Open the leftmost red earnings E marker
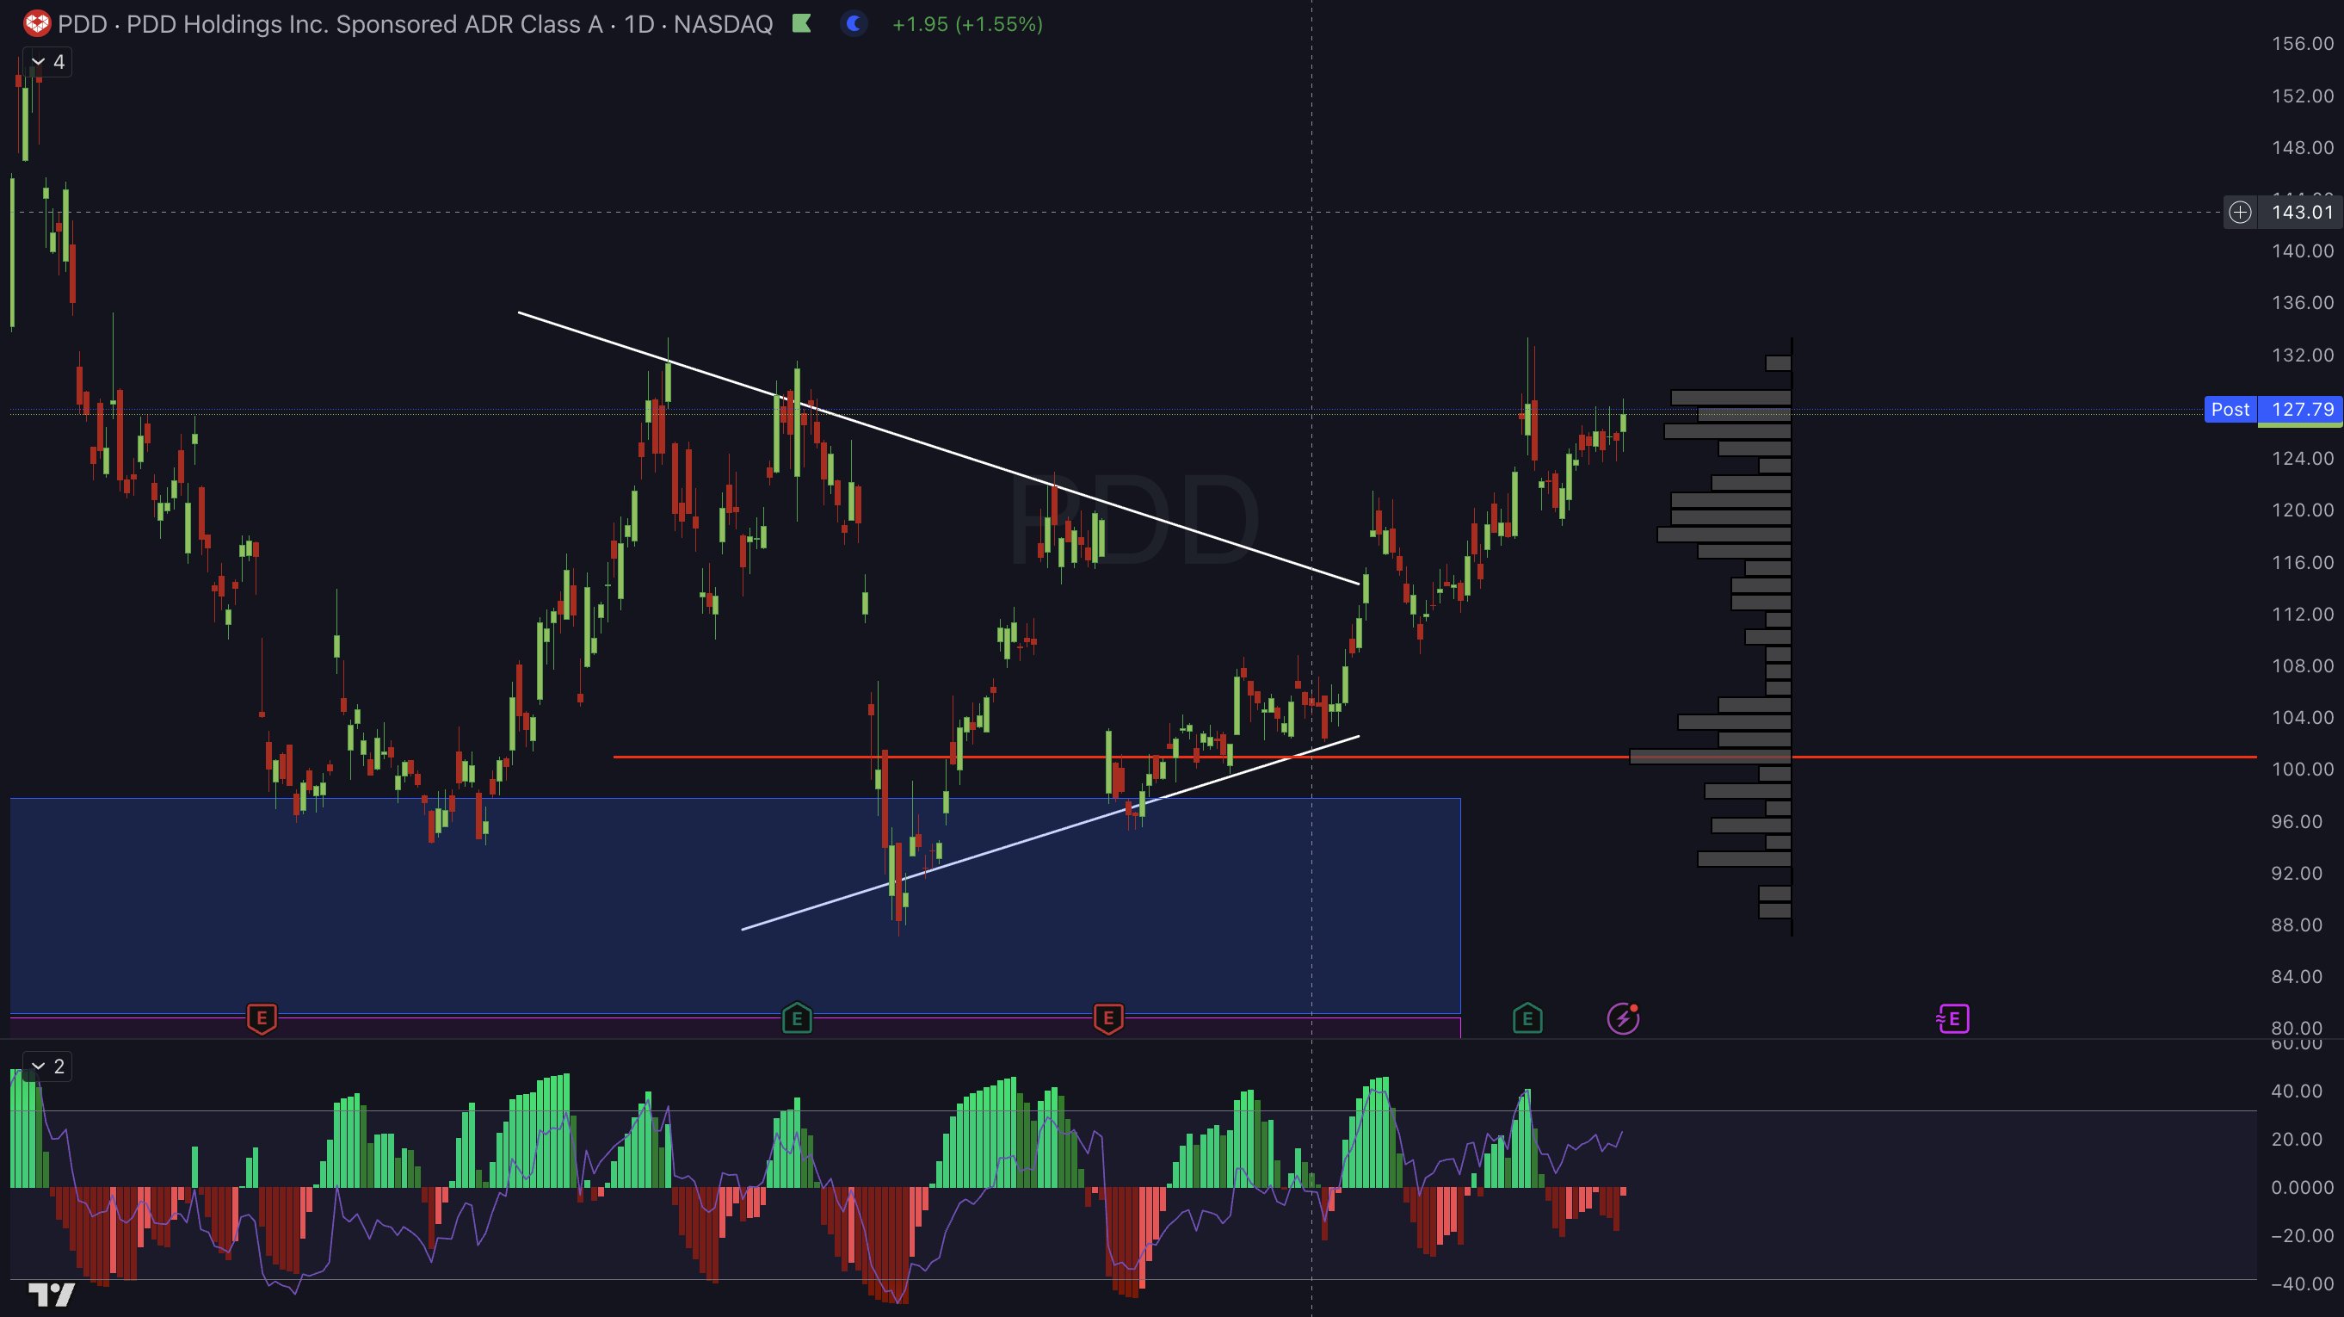Viewport: 2344px width, 1317px height. tap(262, 1018)
